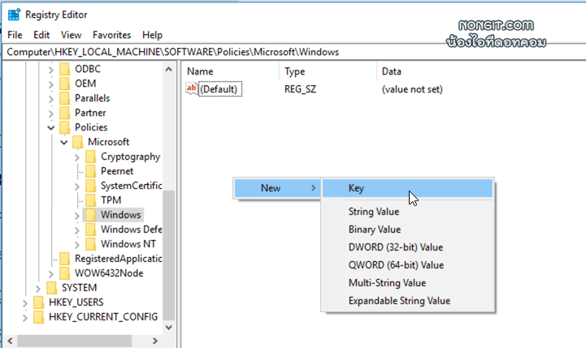Expand the SYSTEM key arrow

38,287
